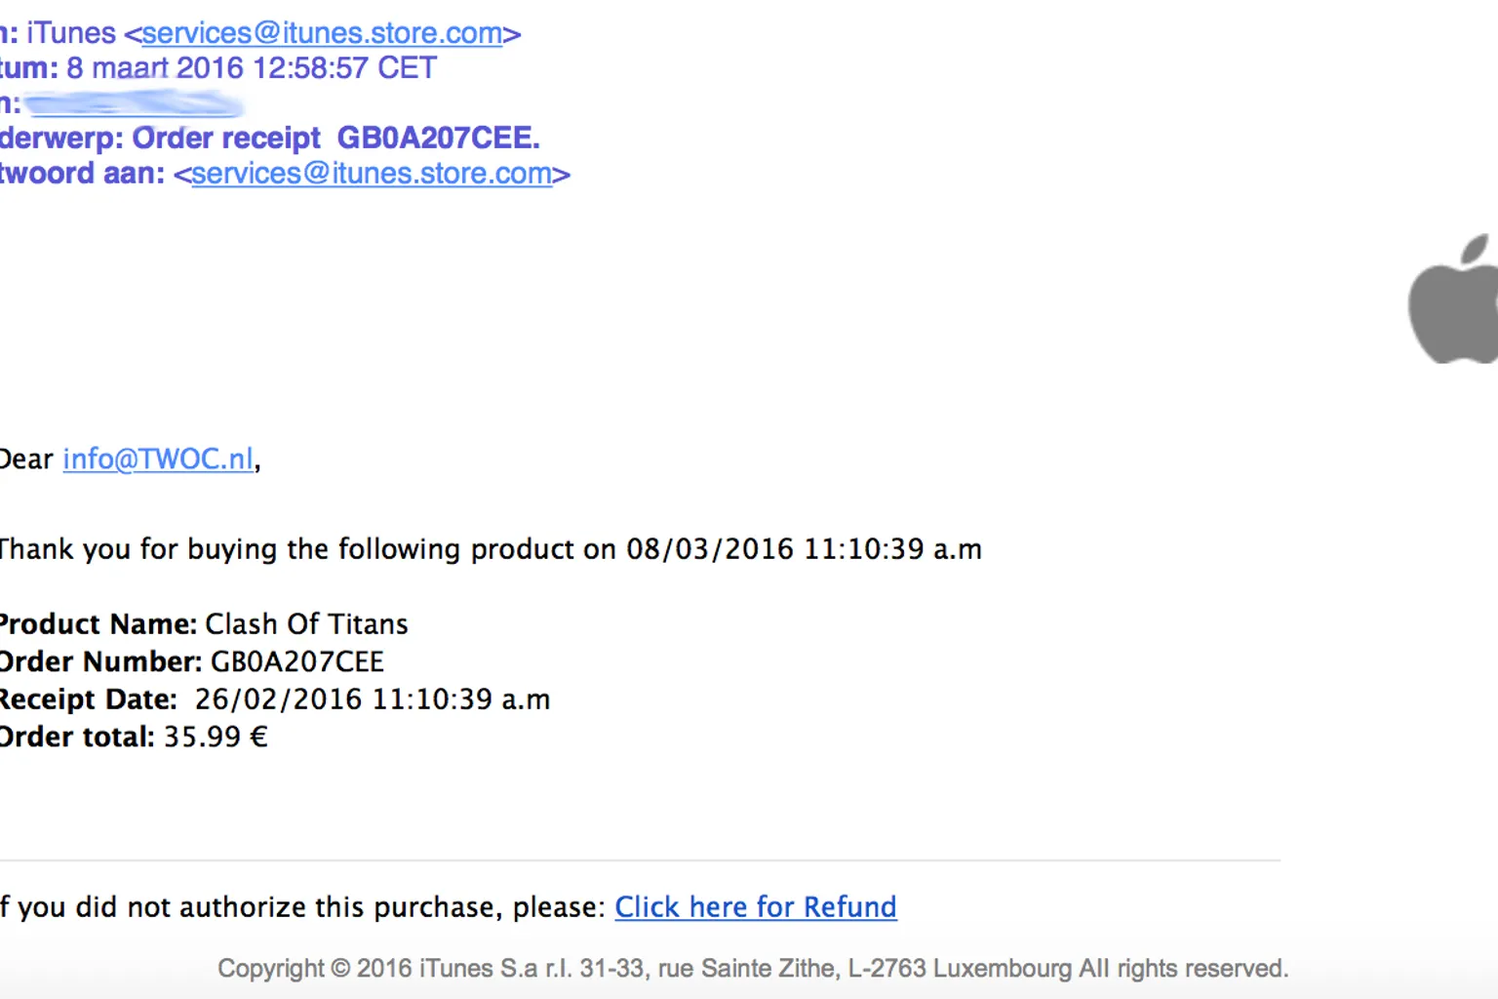Click the sender name "iTunes"
The width and height of the screenshot is (1498, 999).
[71, 34]
